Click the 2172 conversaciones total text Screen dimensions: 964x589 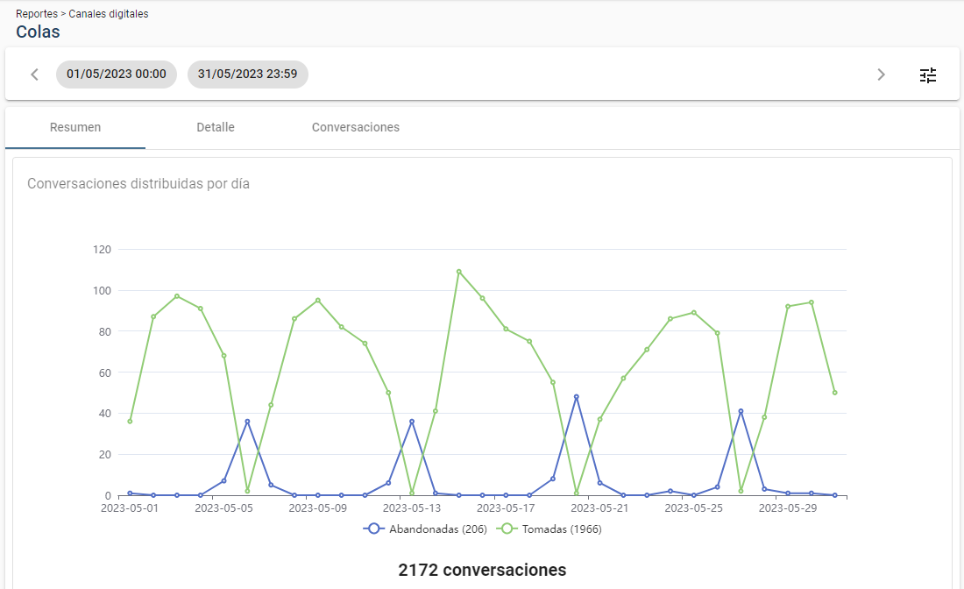(482, 570)
